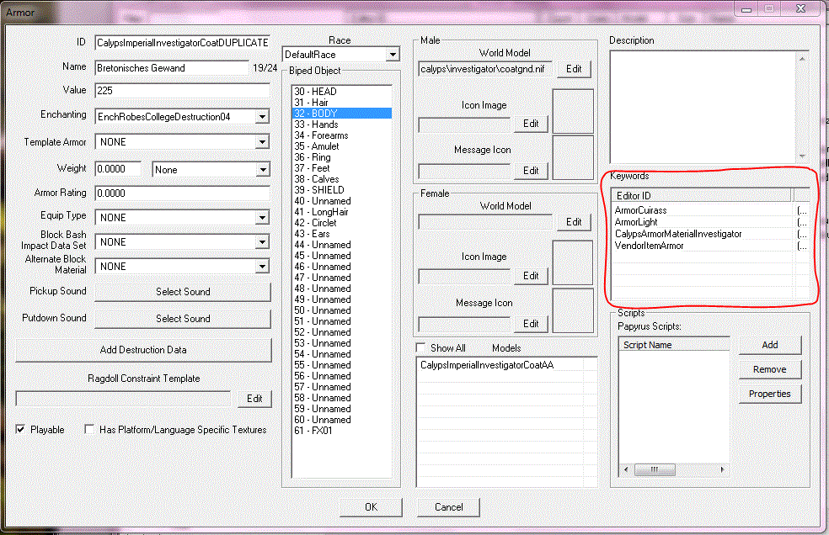Viewport: 829px width, 535px height.
Task: Open the Template Armor dropdown
Action: pos(261,143)
